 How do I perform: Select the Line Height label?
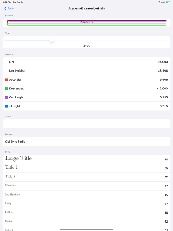(x=17, y=71)
